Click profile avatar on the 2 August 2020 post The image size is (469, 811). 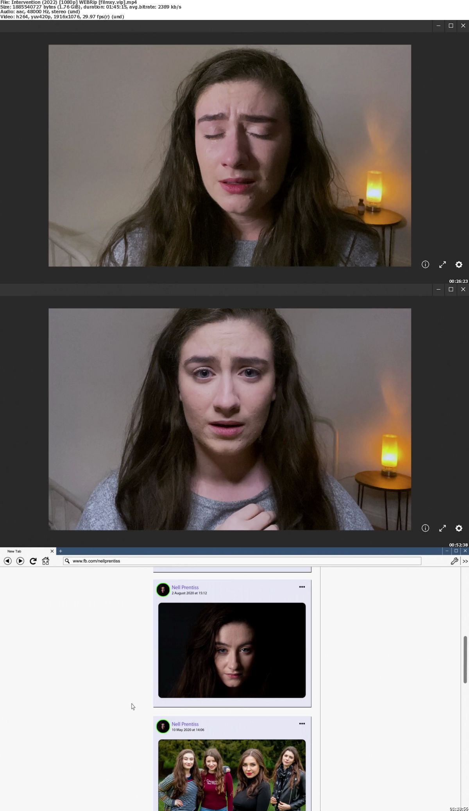163,590
